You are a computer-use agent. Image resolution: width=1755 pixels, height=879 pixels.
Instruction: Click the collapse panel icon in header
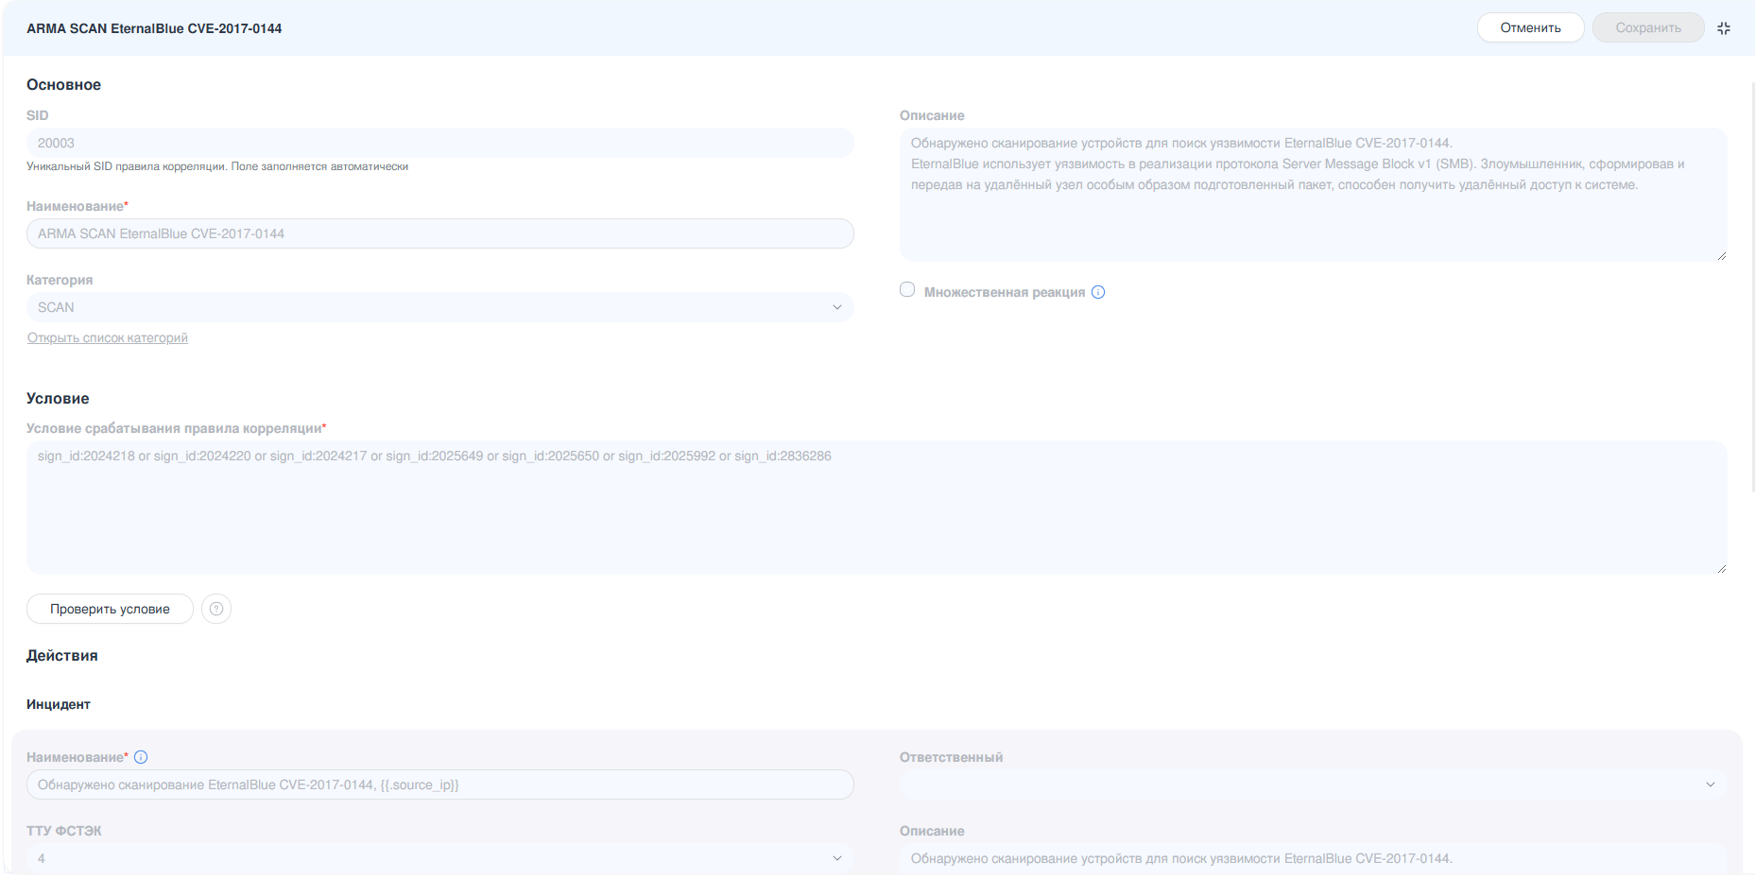pos(1723,28)
